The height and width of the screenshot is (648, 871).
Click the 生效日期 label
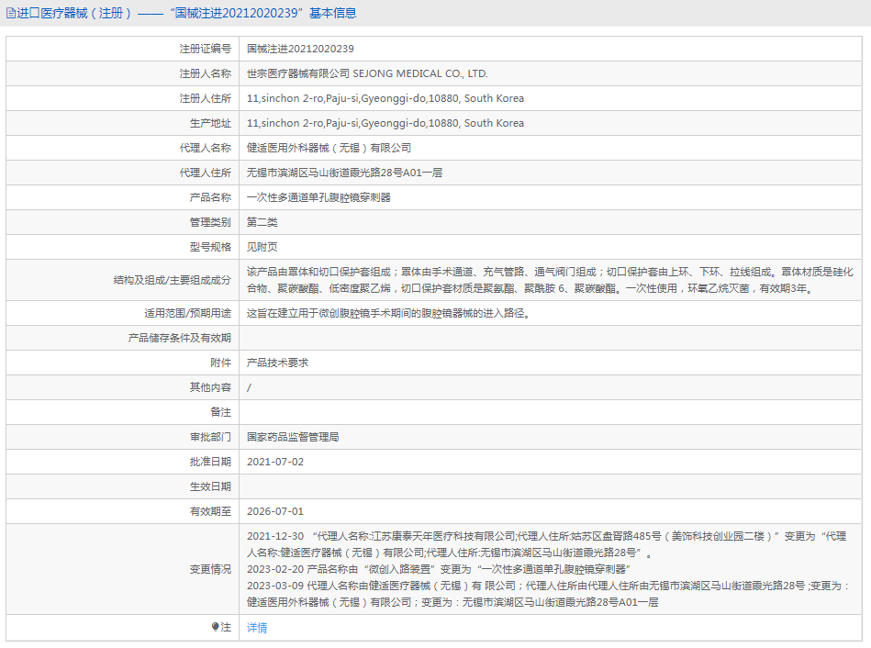click(x=210, y=486)
